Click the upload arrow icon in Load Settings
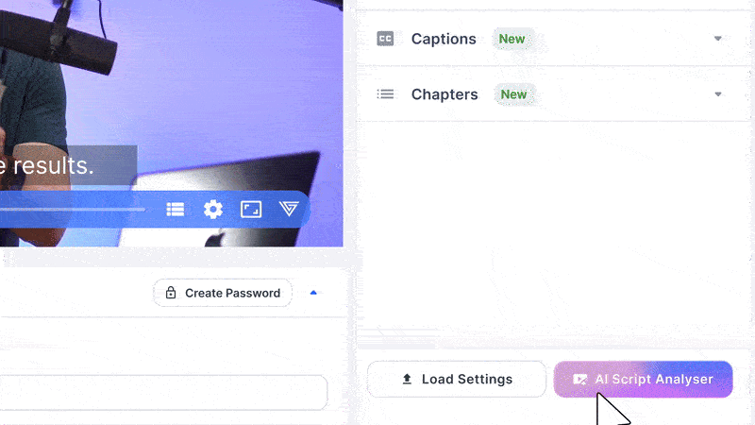755x425 pixels. point(407,380)
